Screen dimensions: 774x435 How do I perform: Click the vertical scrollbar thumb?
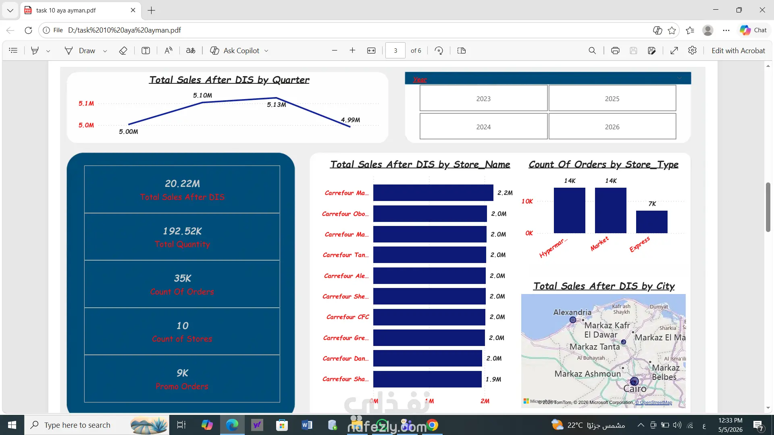(x=768, y=207)
